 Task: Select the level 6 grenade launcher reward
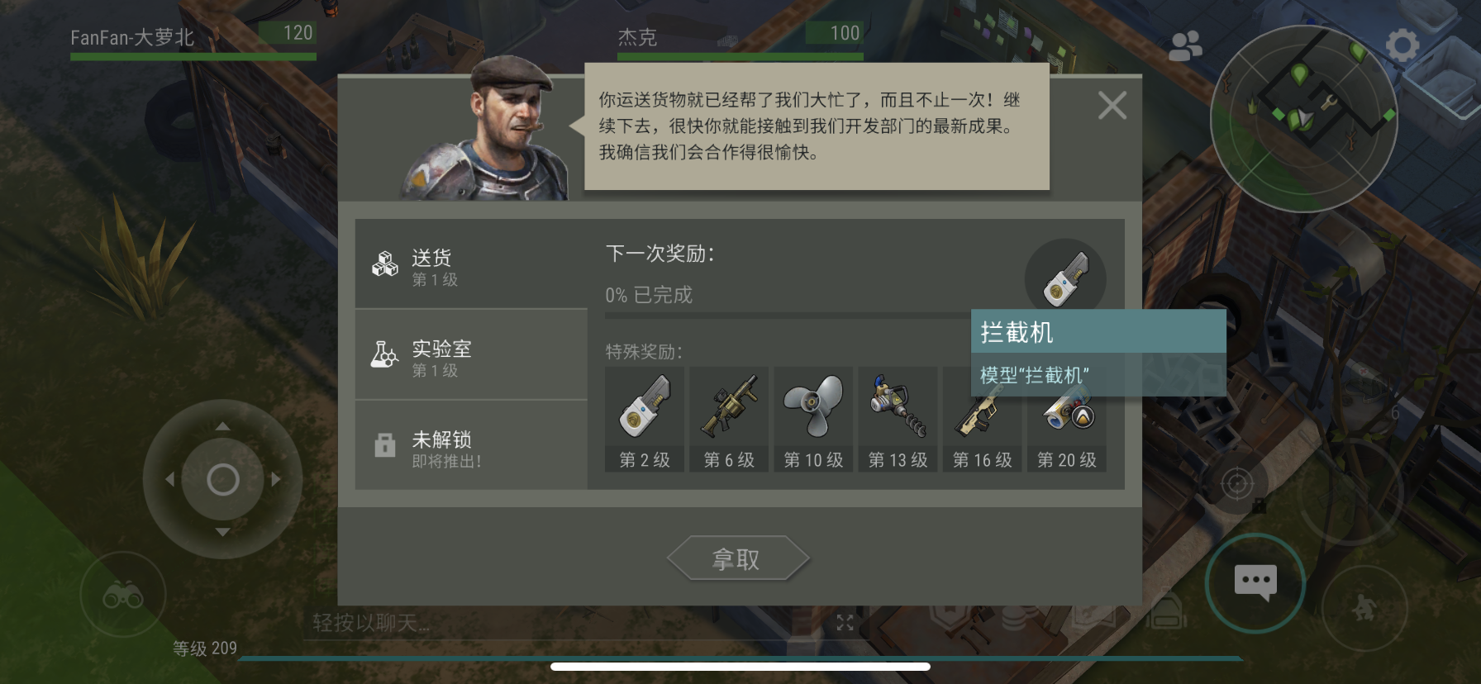coord(729,420)
